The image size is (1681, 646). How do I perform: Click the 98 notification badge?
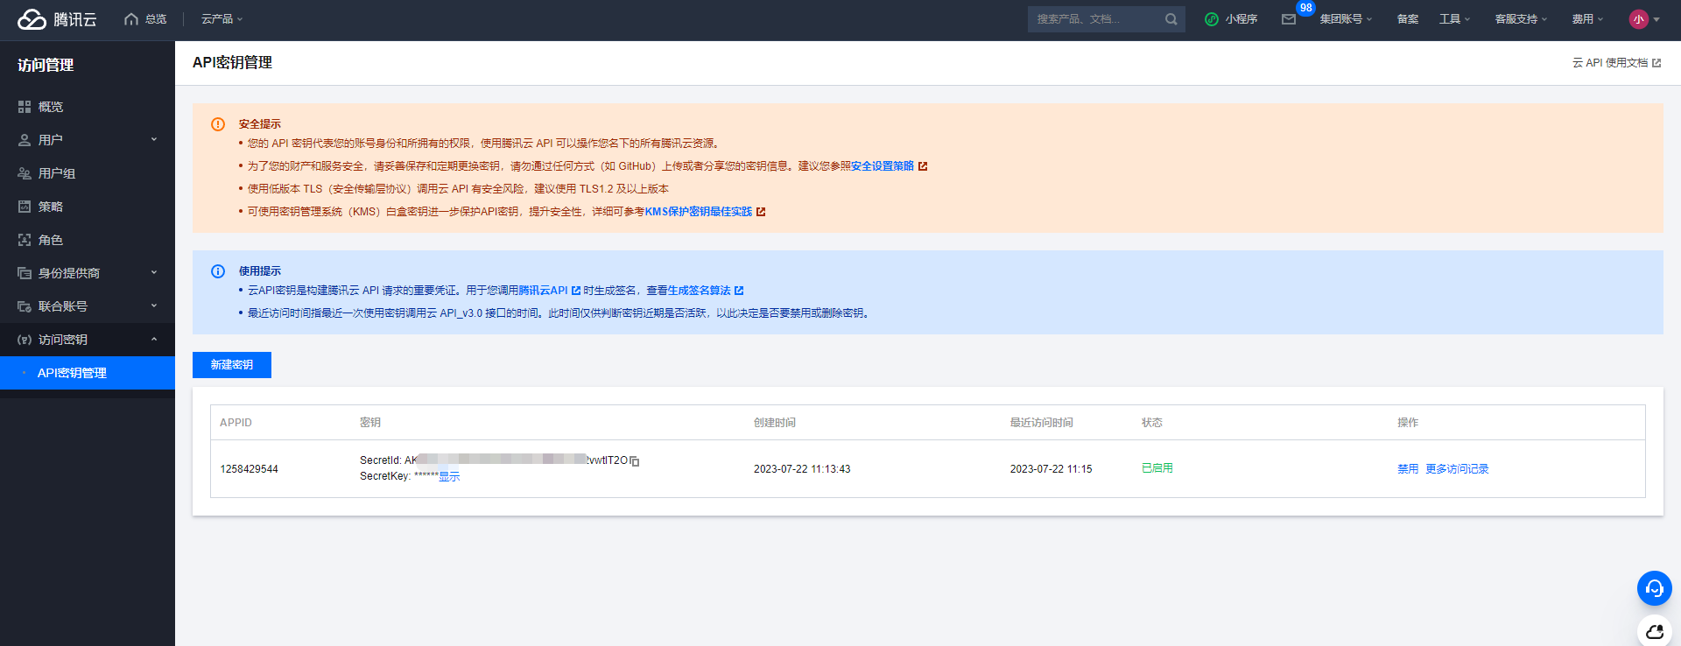click(x=1305, y=8)
